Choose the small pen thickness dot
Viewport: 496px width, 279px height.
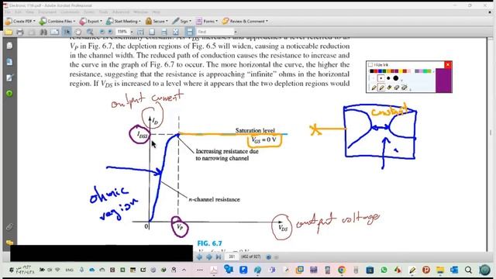(381, 78)
